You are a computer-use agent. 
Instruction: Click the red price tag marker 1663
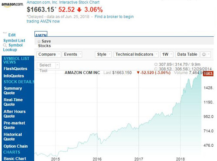click(208, 74)
